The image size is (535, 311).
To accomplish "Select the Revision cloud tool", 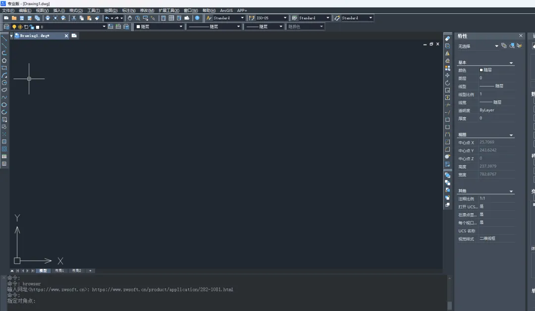I will [x=4, y=90].
